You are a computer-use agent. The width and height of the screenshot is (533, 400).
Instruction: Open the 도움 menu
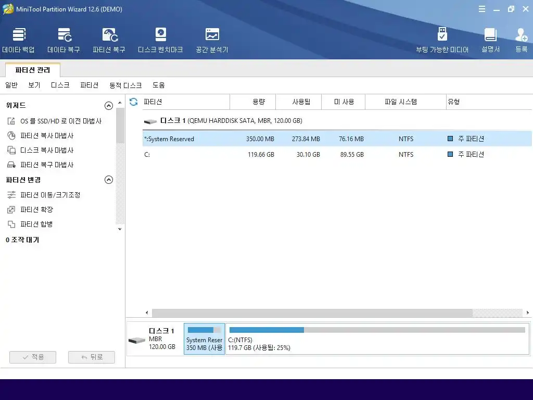(x=159, y=85)
